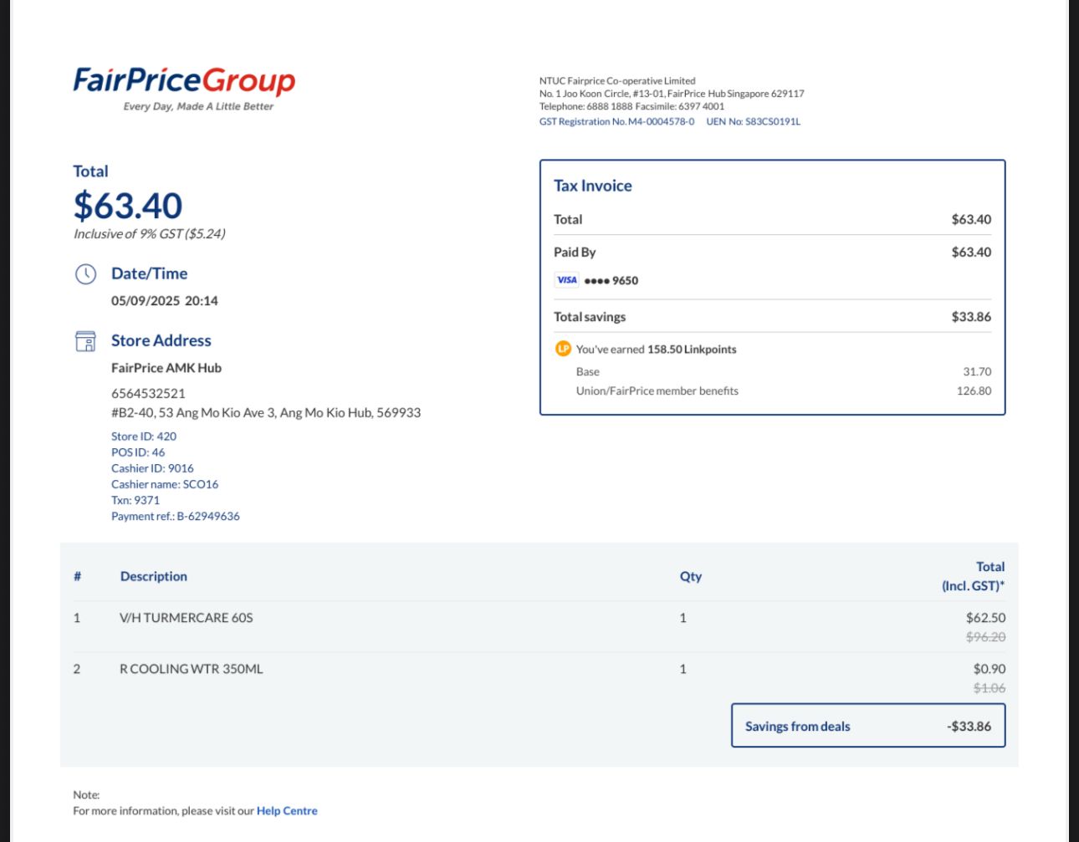Click 'Txn: 9371'
The image size is (1079, 842).
[136, 500]
